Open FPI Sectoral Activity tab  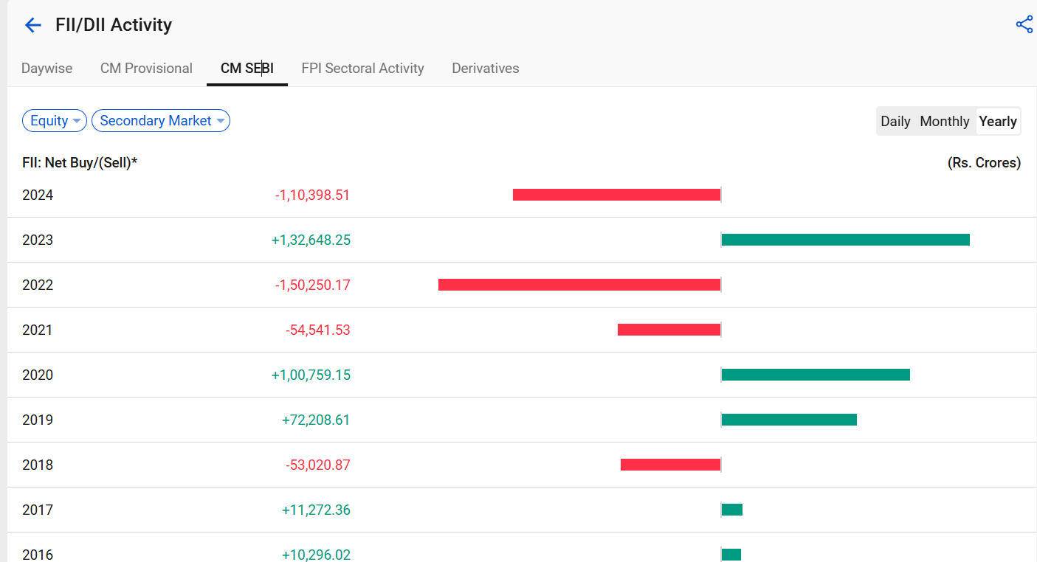(x=362, y=69)
